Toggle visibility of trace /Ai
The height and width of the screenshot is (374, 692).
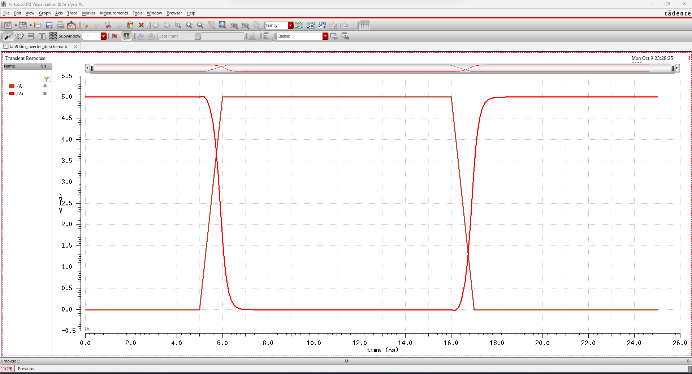(45, 93)
